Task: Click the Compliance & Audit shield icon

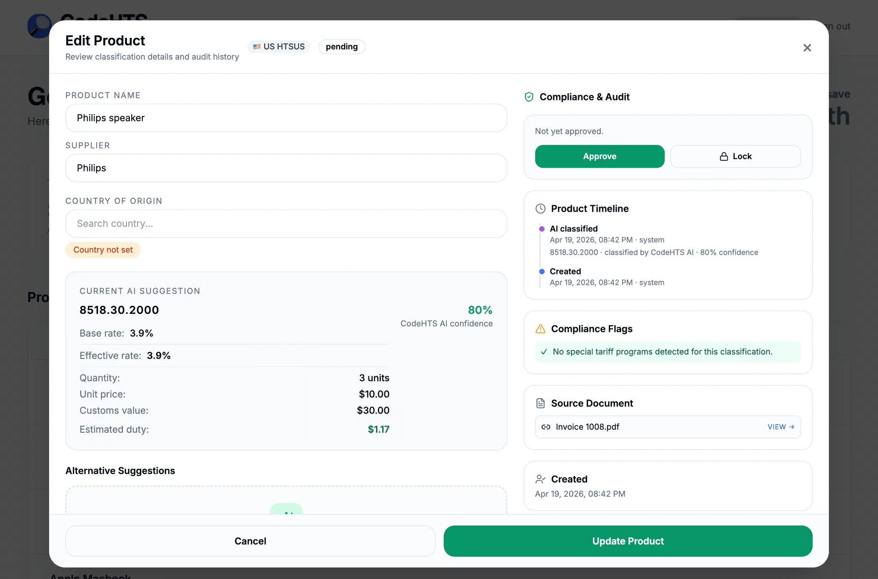Action: click(529, 97)
